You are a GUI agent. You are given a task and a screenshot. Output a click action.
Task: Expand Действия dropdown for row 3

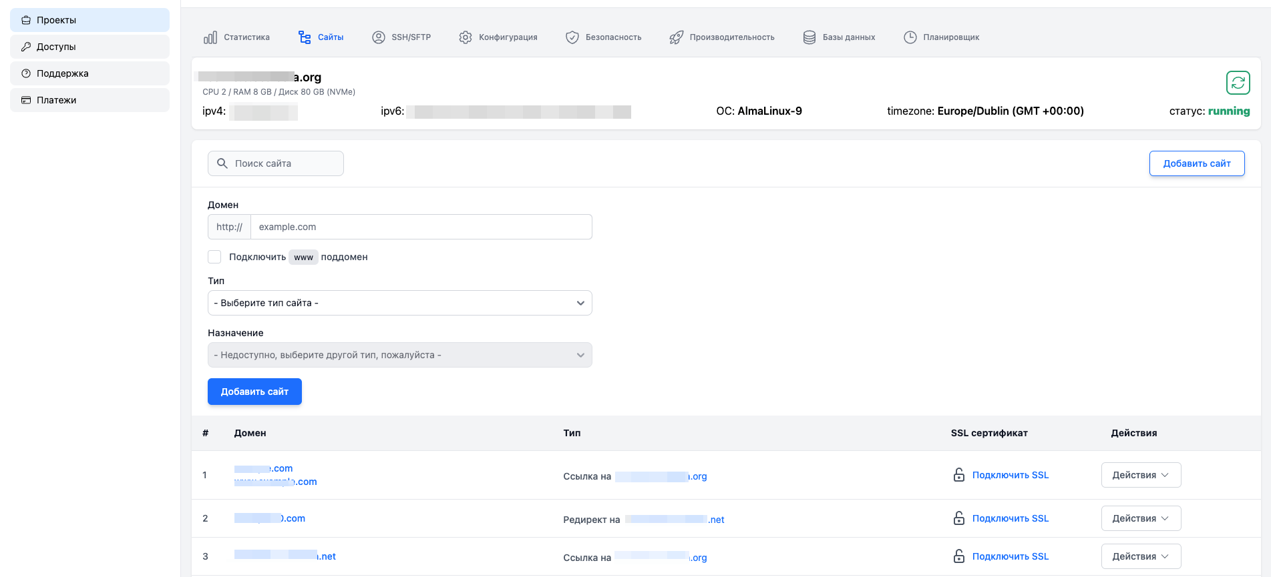coord(1141,556)
